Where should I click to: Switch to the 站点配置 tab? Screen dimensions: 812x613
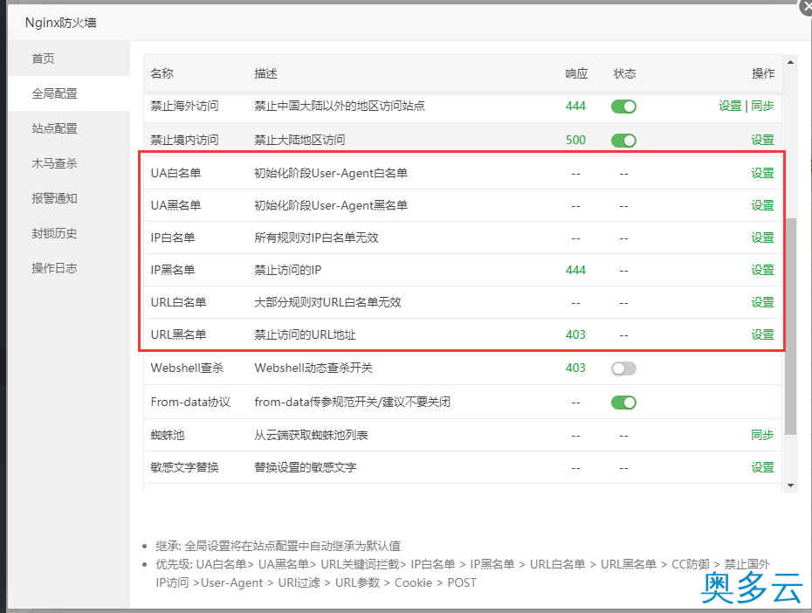coord(69,128)
